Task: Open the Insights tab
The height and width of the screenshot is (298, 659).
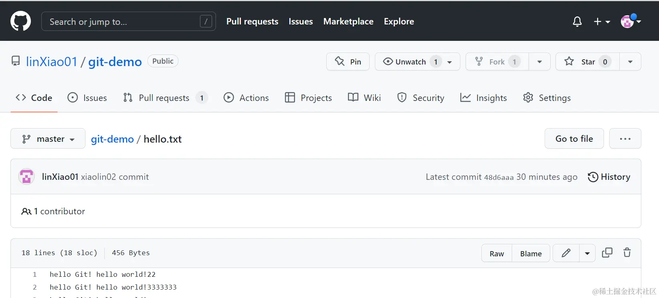Action: click(x=484, y=98)
